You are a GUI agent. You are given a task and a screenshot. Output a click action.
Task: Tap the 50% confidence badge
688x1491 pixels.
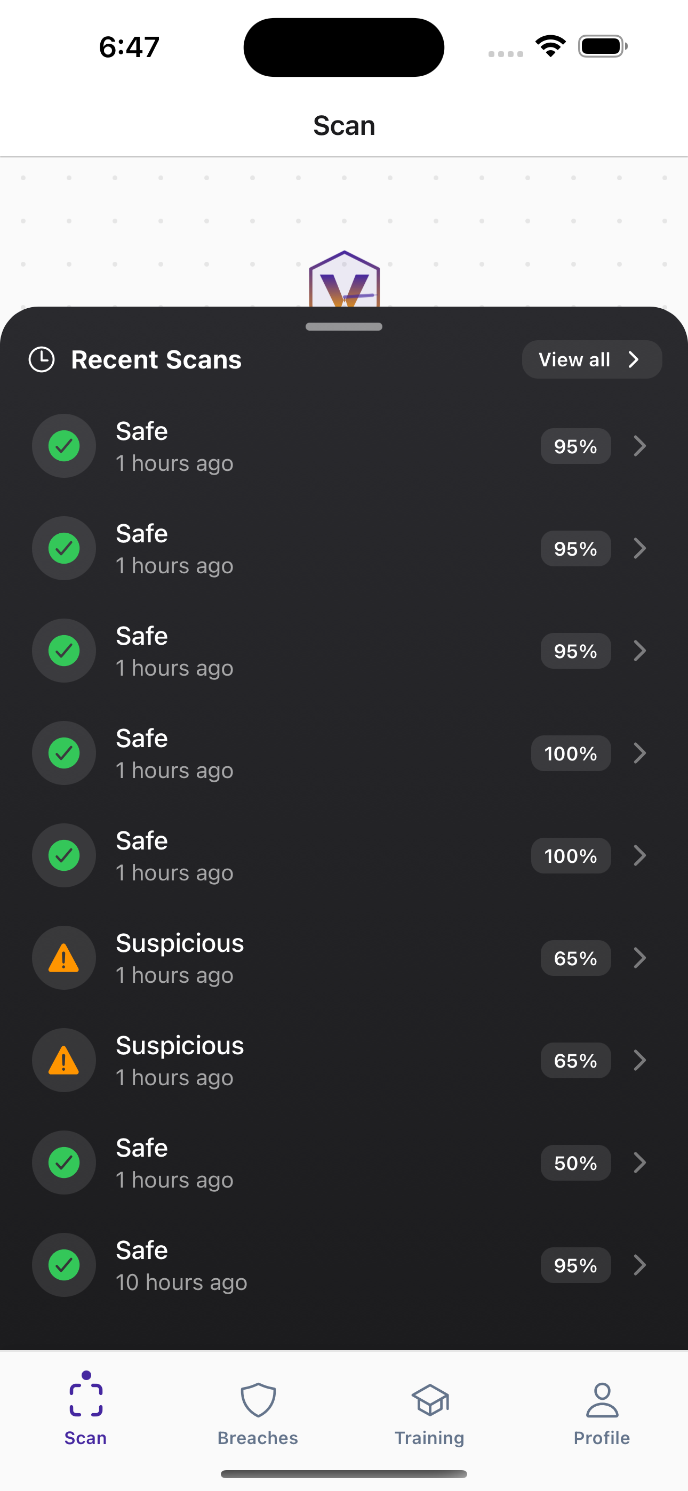[x=575, y=1163]
